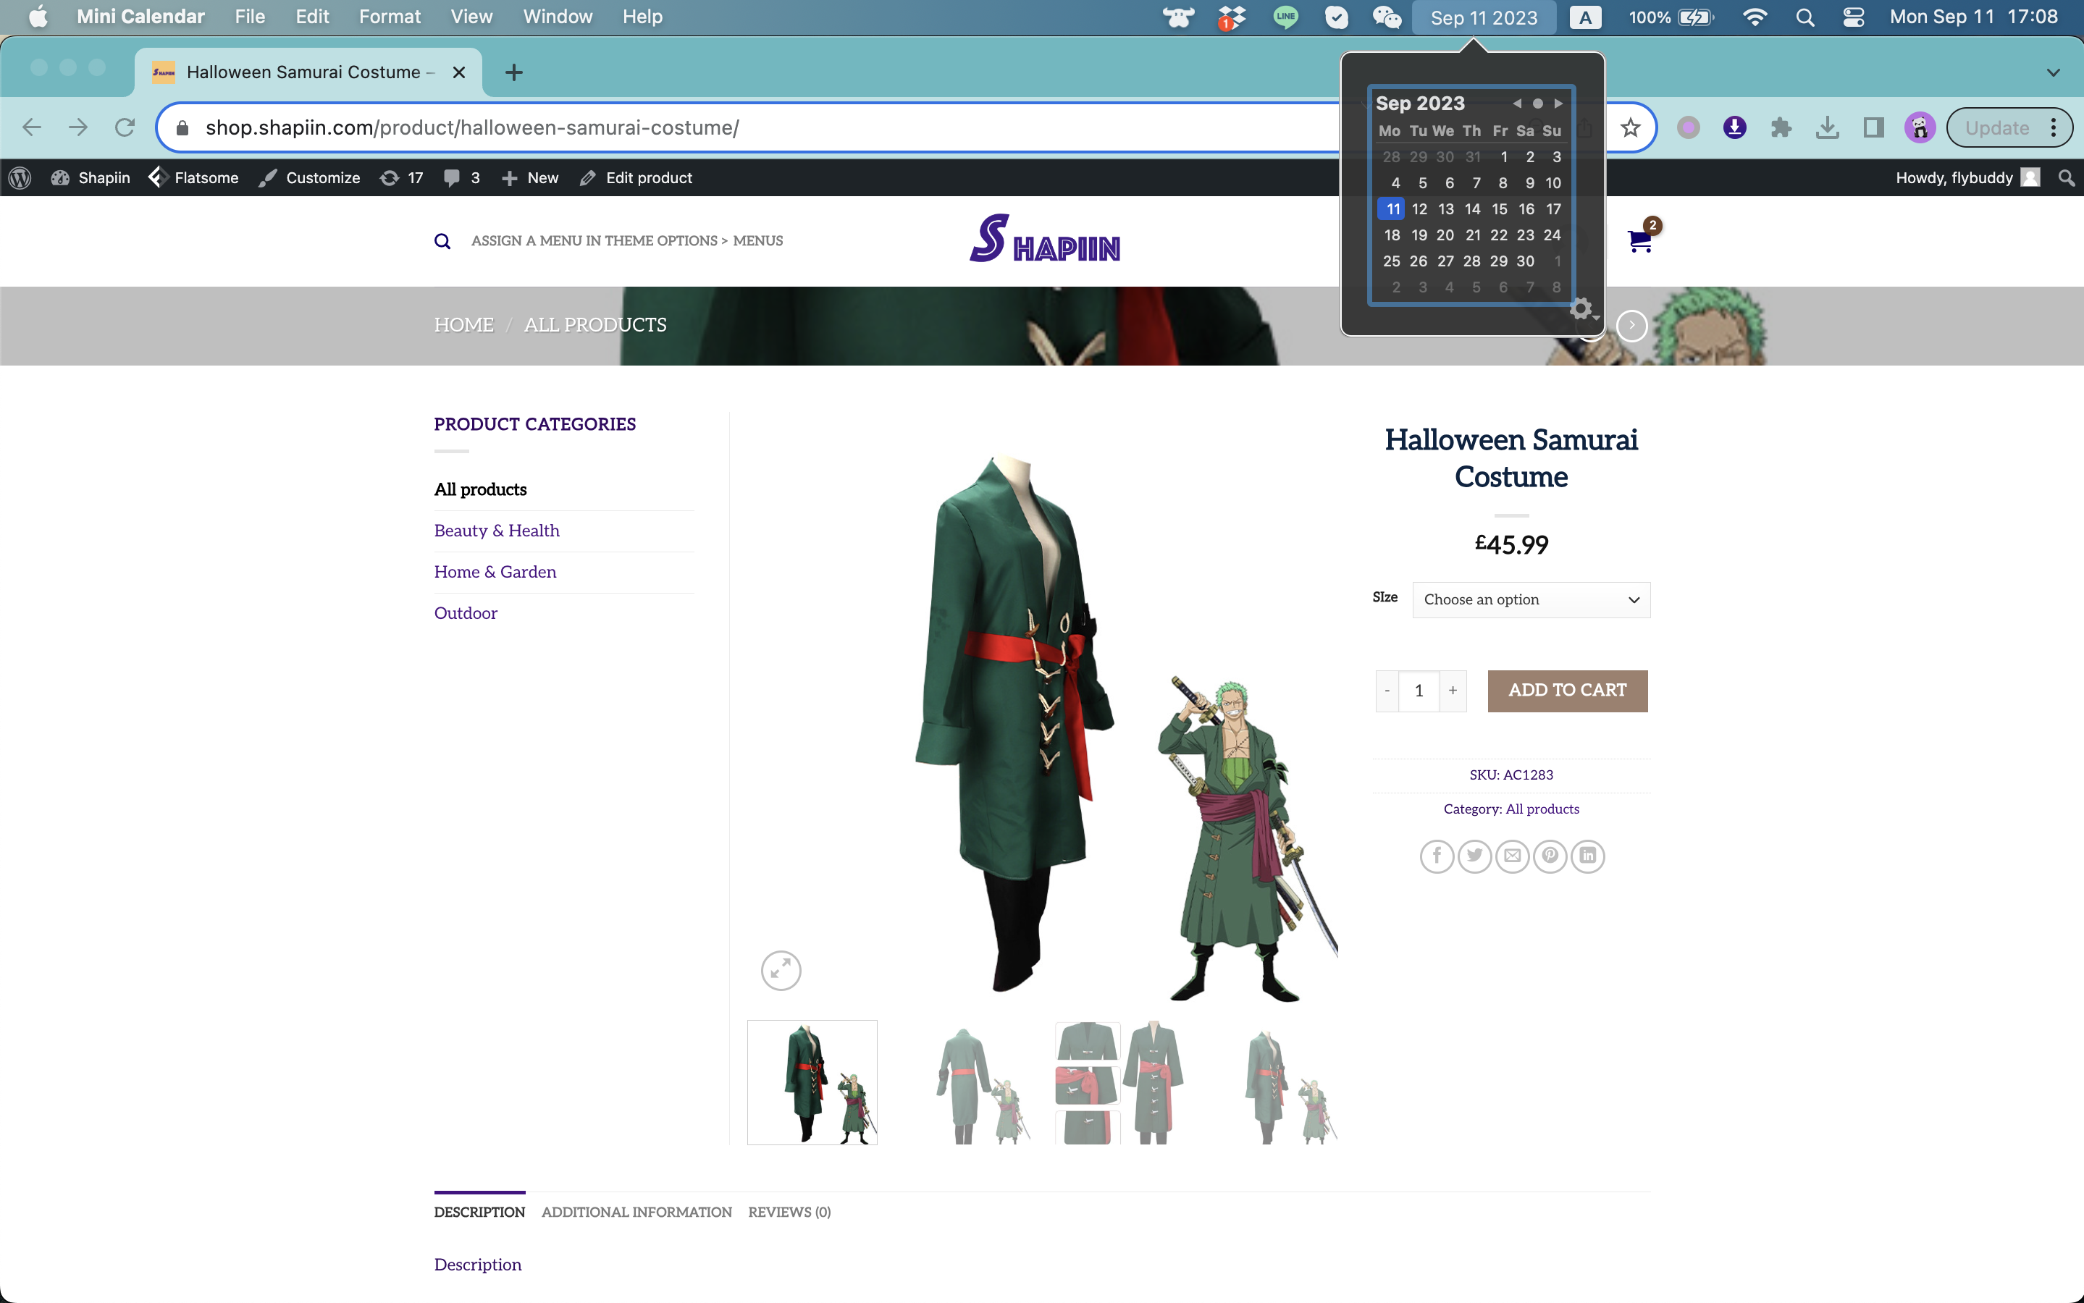Click the Shapiin site logo
2084x1303 pixels.
1045,239
